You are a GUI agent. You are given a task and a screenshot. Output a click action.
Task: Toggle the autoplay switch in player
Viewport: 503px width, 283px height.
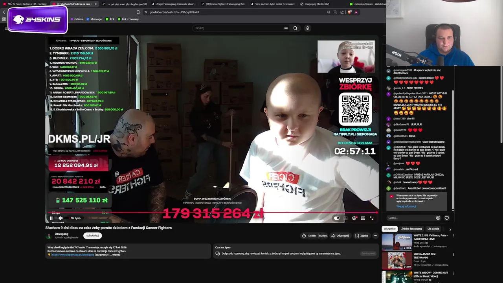click(337, 218)
